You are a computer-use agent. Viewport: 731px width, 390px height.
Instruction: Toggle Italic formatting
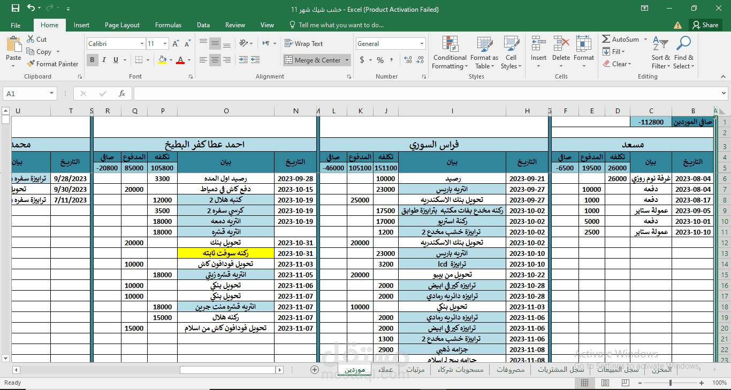point(104,60)
